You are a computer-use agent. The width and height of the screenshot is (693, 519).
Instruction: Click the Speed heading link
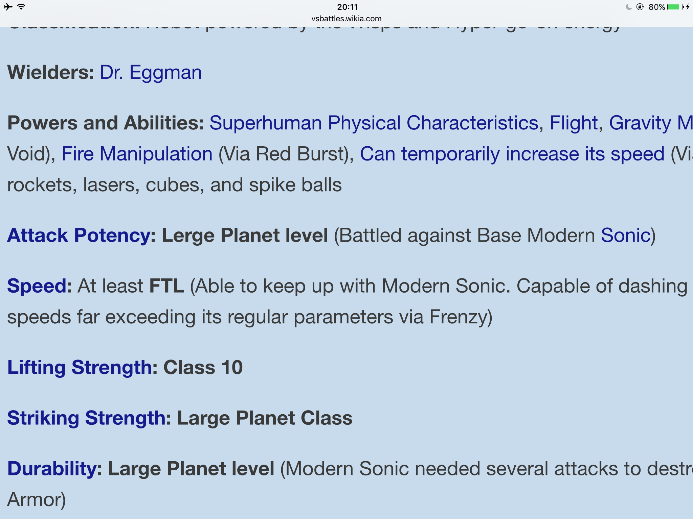pos(37,286)
